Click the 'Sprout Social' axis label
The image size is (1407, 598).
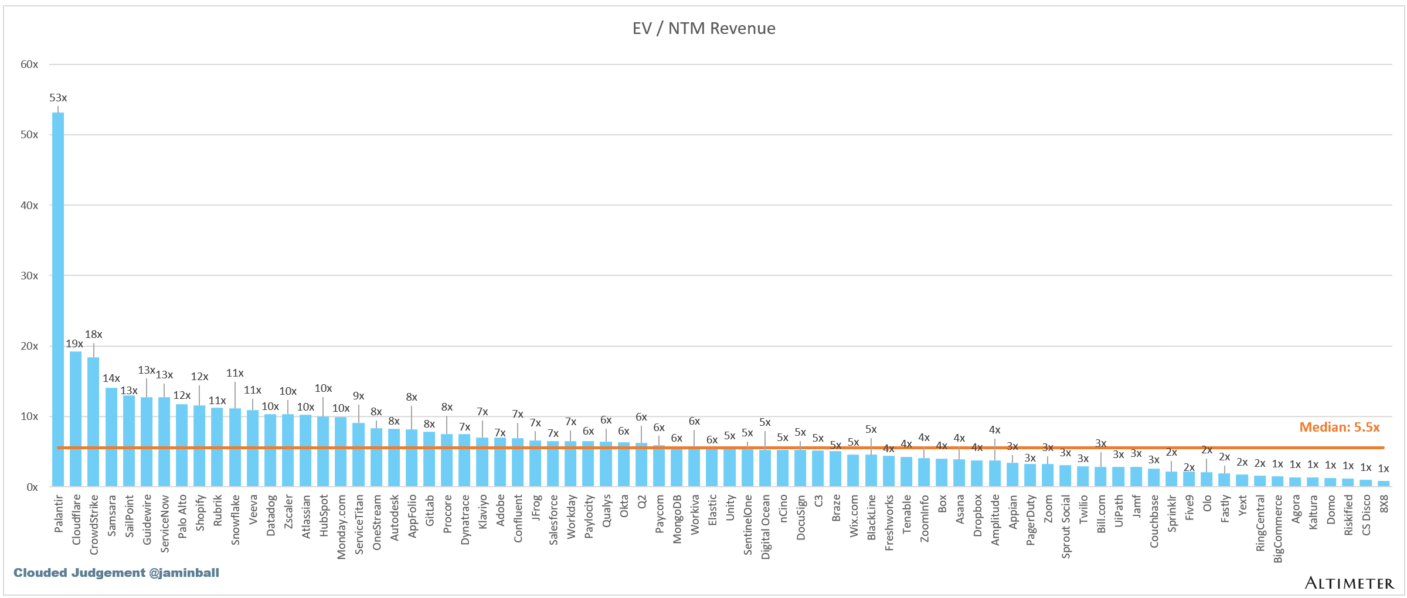pos(1065,527)
